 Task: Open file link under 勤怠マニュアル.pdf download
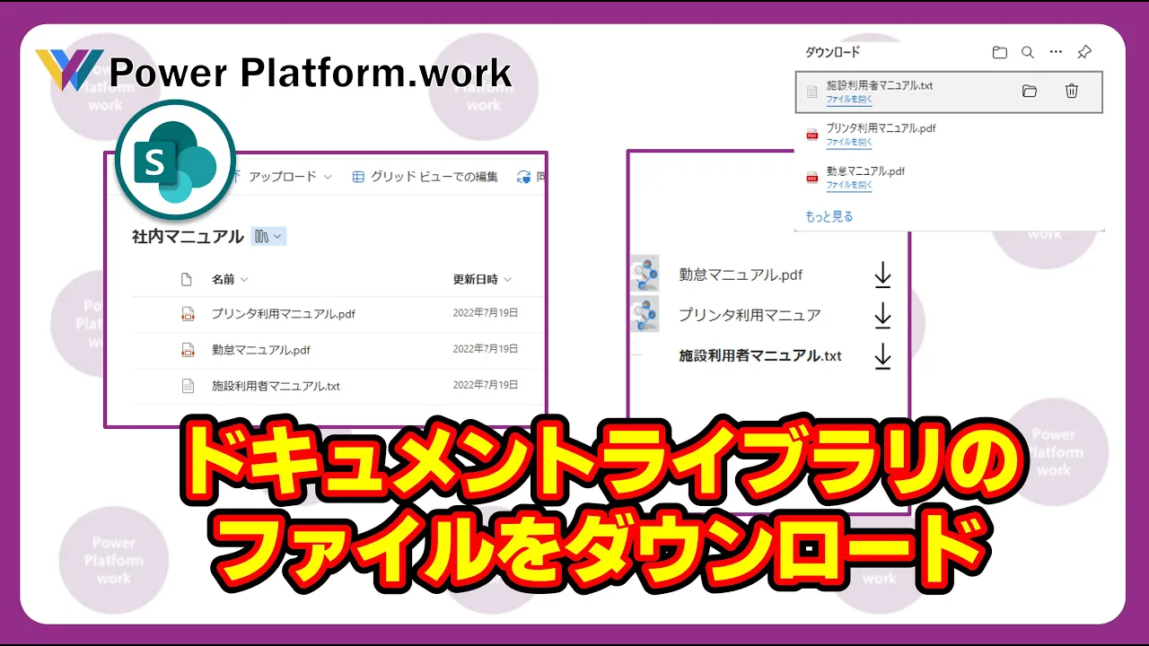click(x=849, y=185)
